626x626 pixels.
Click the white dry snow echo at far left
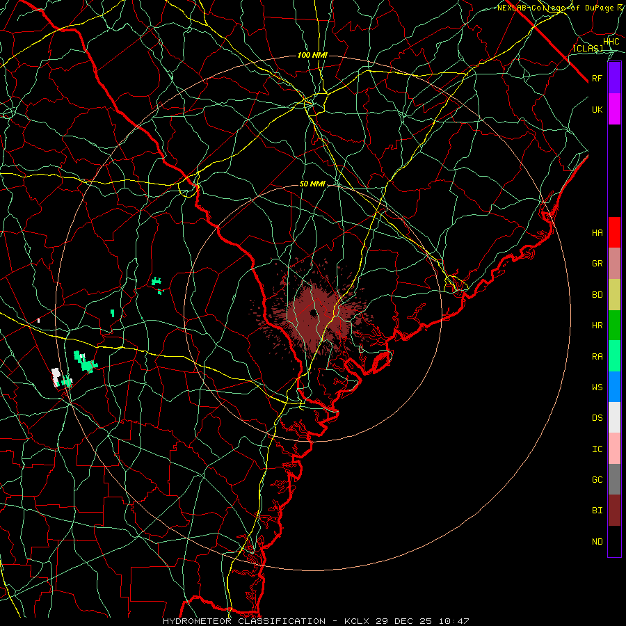pos(56,376)
